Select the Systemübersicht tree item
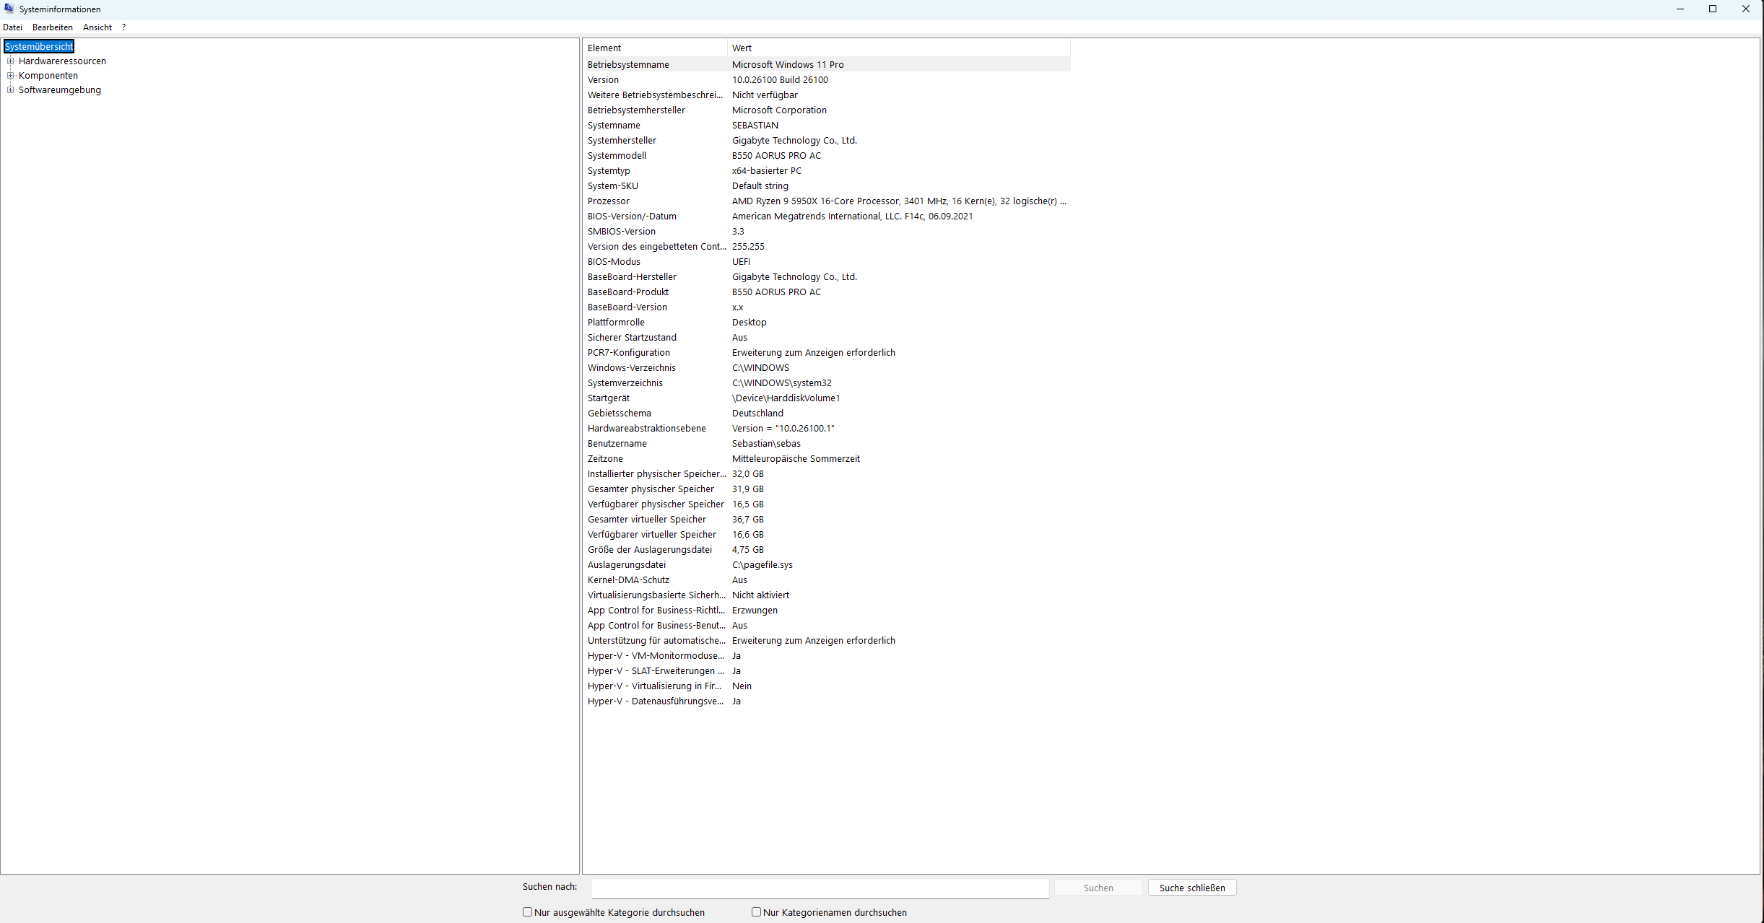 [x=39, y=47]
